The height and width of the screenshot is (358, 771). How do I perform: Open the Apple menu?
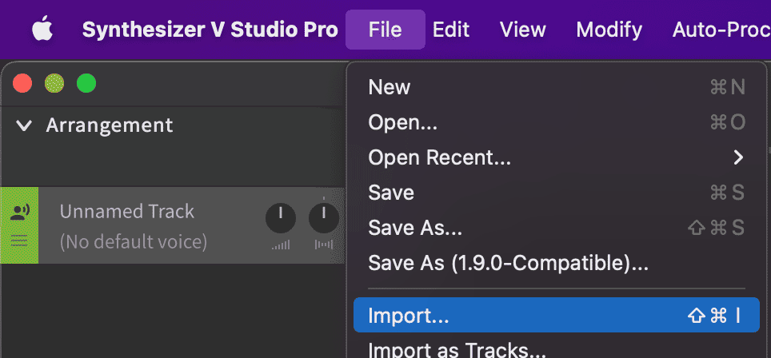tap(43, 30)
